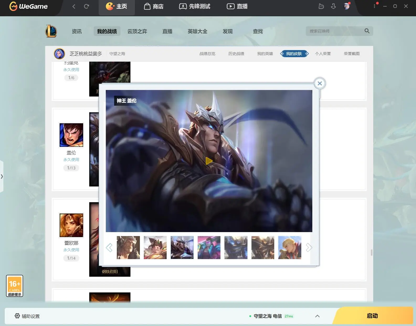The height and width of the screenshot is (326, 416).
Task: Click the 1/6 skin count badge
Action: click(71, 78)
